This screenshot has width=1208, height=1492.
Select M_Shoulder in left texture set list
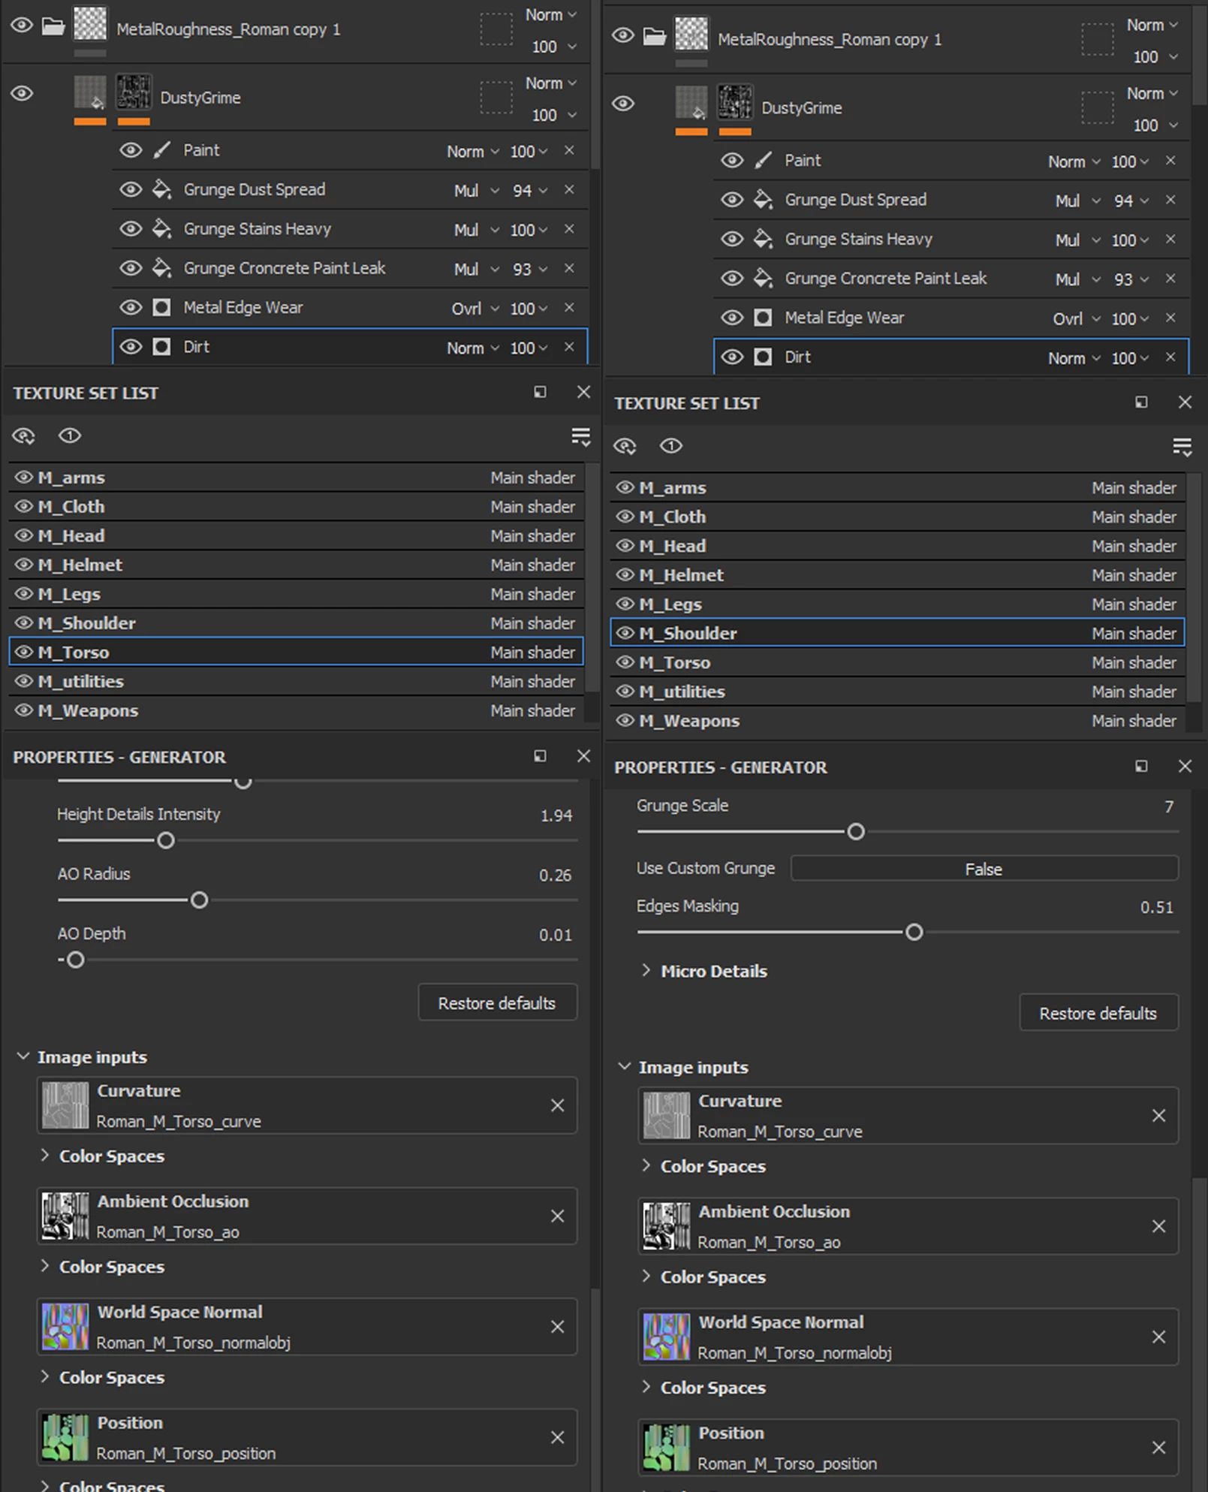(296, 623)
